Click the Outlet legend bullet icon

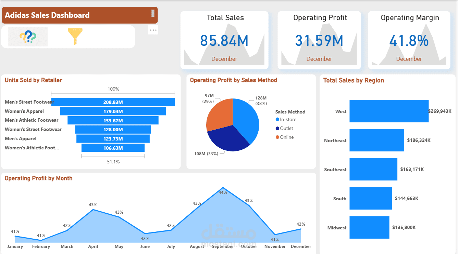click(278, 128)
